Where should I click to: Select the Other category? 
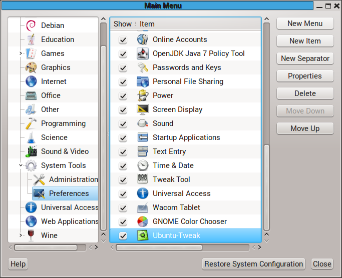tap(50, 109)
